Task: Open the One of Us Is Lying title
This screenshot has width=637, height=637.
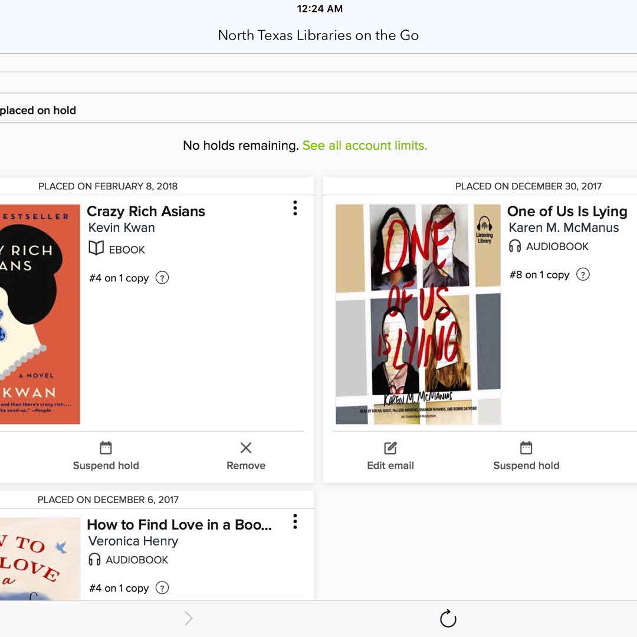Action: coord(567,212)
